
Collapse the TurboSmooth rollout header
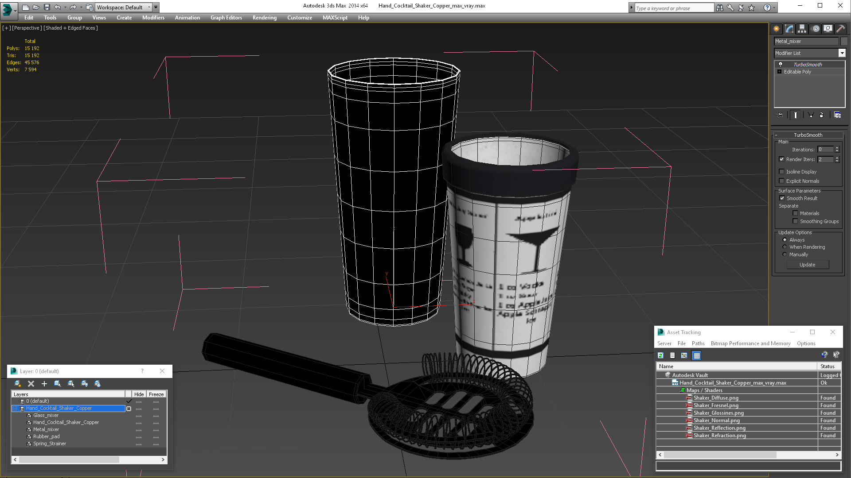[808, 135]
